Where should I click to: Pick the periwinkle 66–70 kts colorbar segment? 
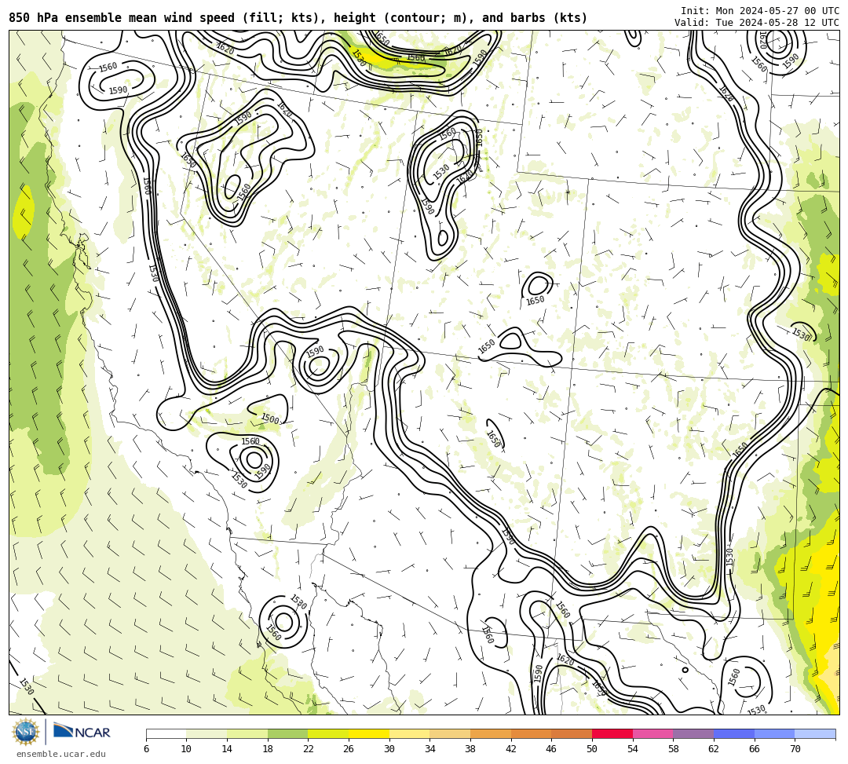[x=774, y=733]
